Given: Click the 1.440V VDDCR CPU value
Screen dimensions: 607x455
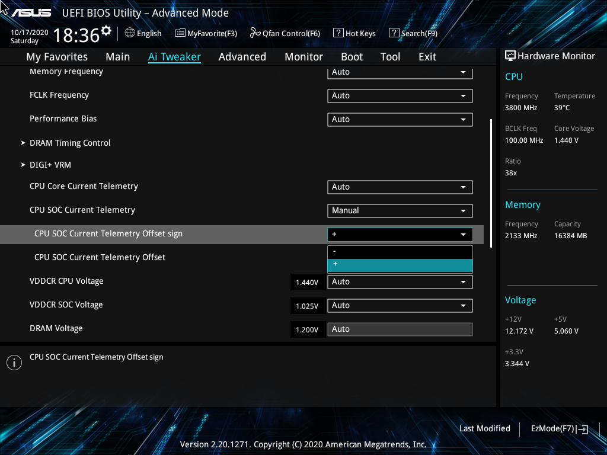Looking at the screenshot, I should click(x=307, y=283).
